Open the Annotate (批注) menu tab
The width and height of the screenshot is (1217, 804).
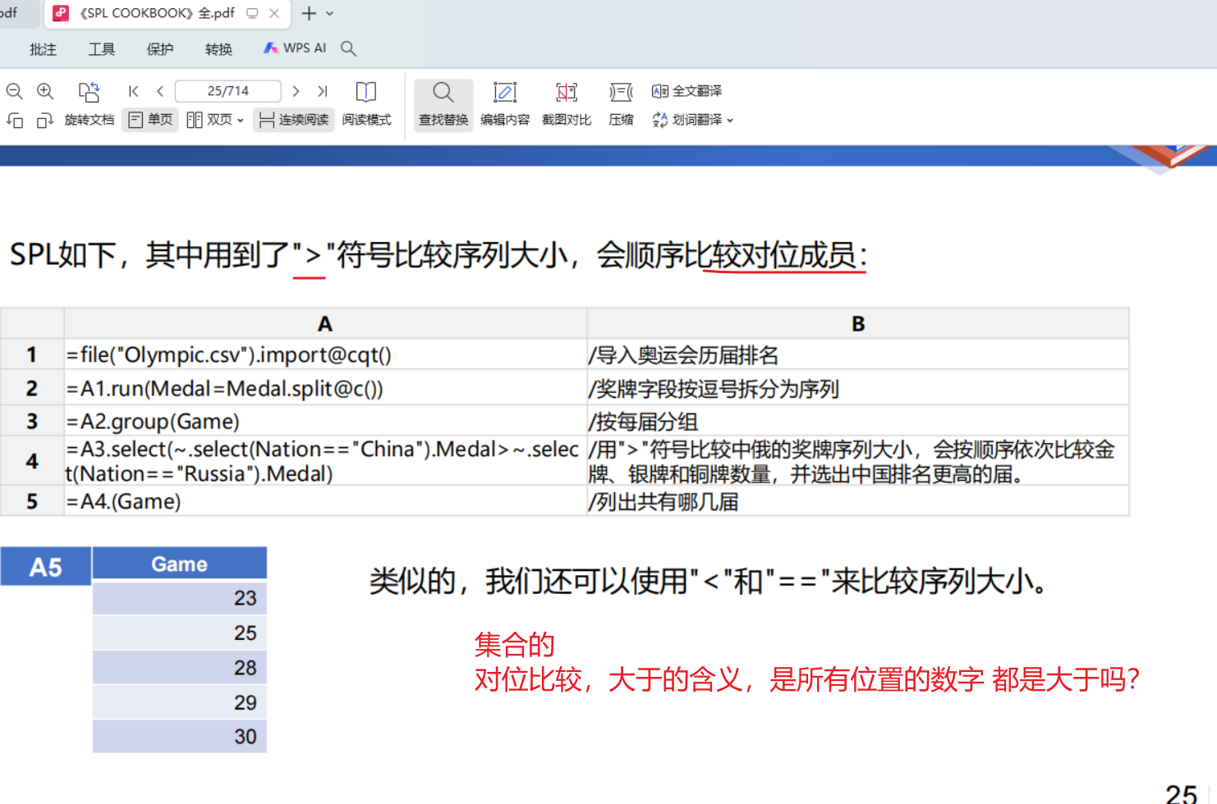click(43, 49)
